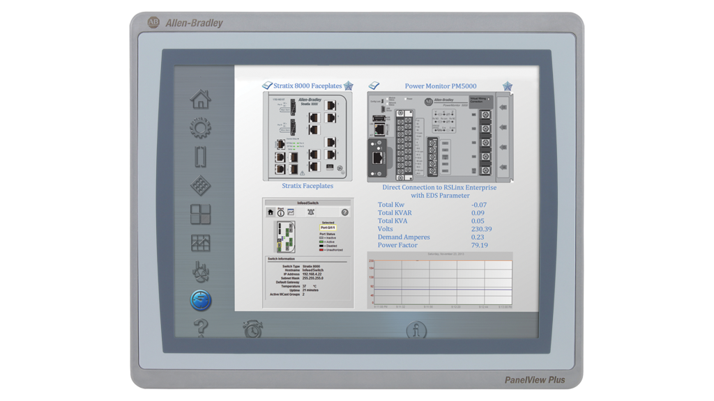The image size is (714, 401).
Task: Click IP Address 192.168.4.22 value
Action: [x=312, y=274]
